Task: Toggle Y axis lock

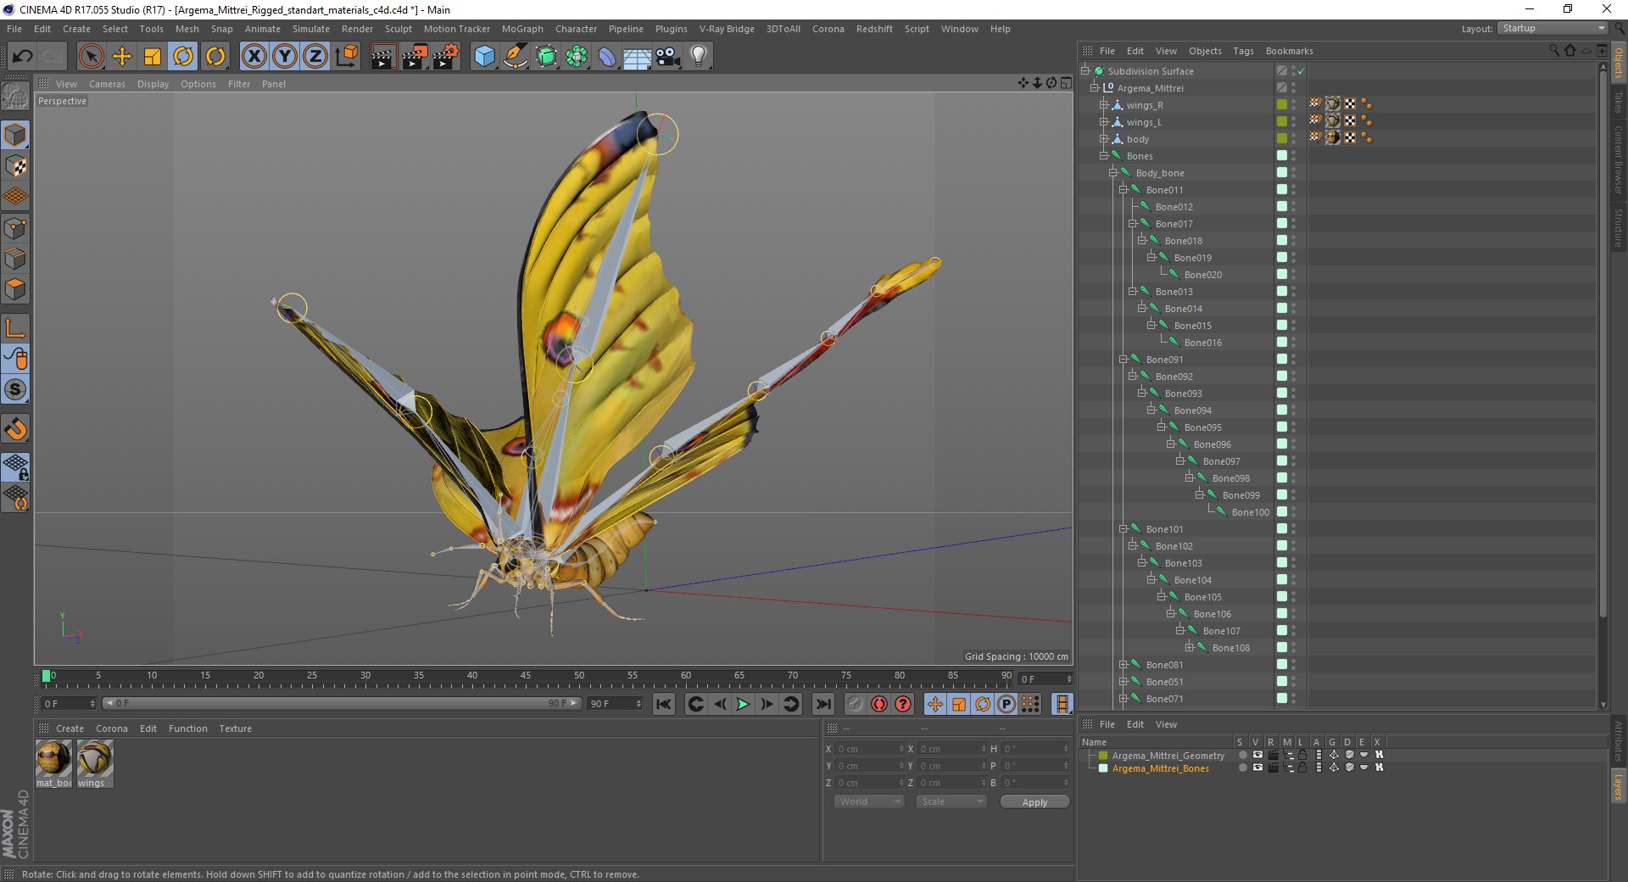Action: tap(284, 57)
